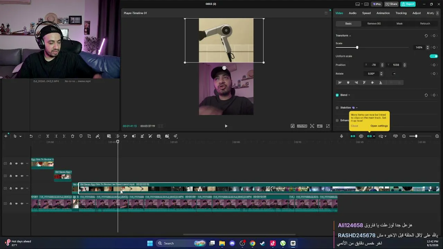Collapse the Transform section
The image size is (443, 249).
(x=350, y=36)
